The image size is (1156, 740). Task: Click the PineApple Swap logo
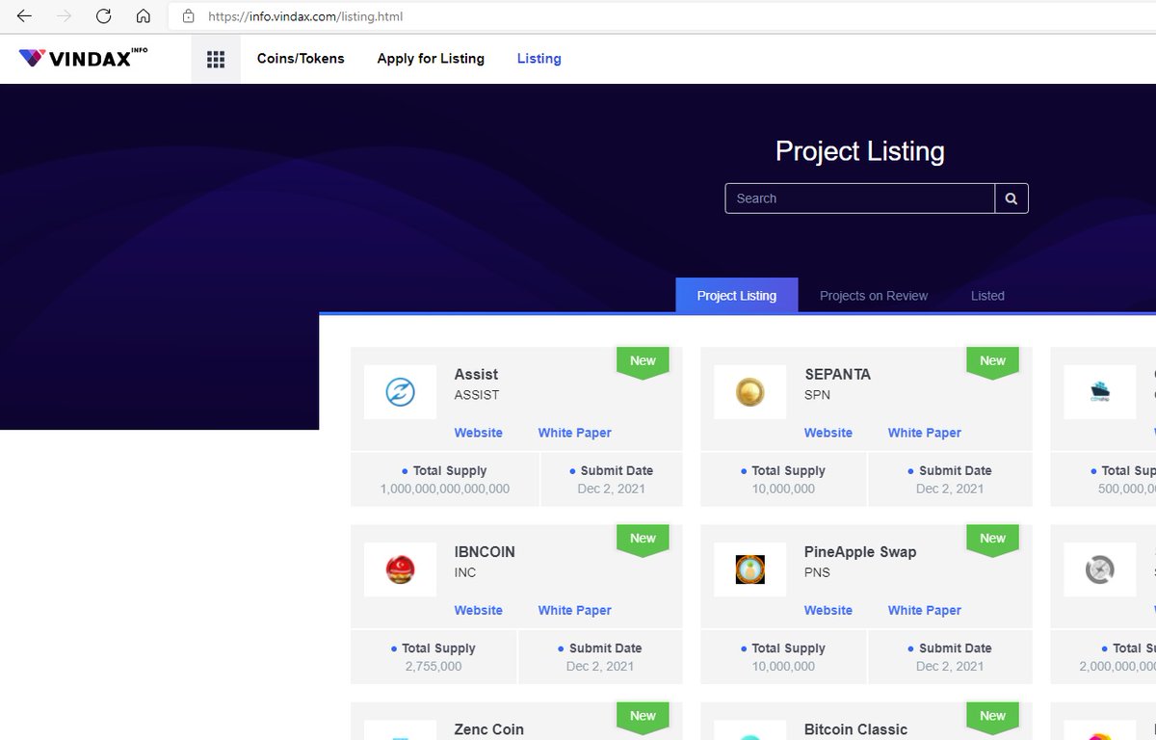pyautogui.click(x=749, y=569)
